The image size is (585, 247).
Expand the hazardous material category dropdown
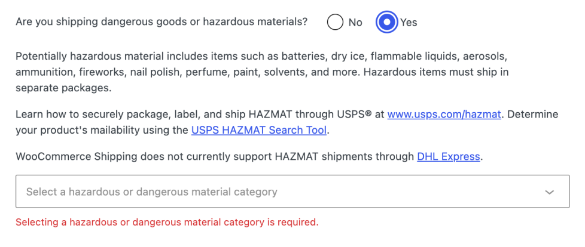[x=292, y=192]
